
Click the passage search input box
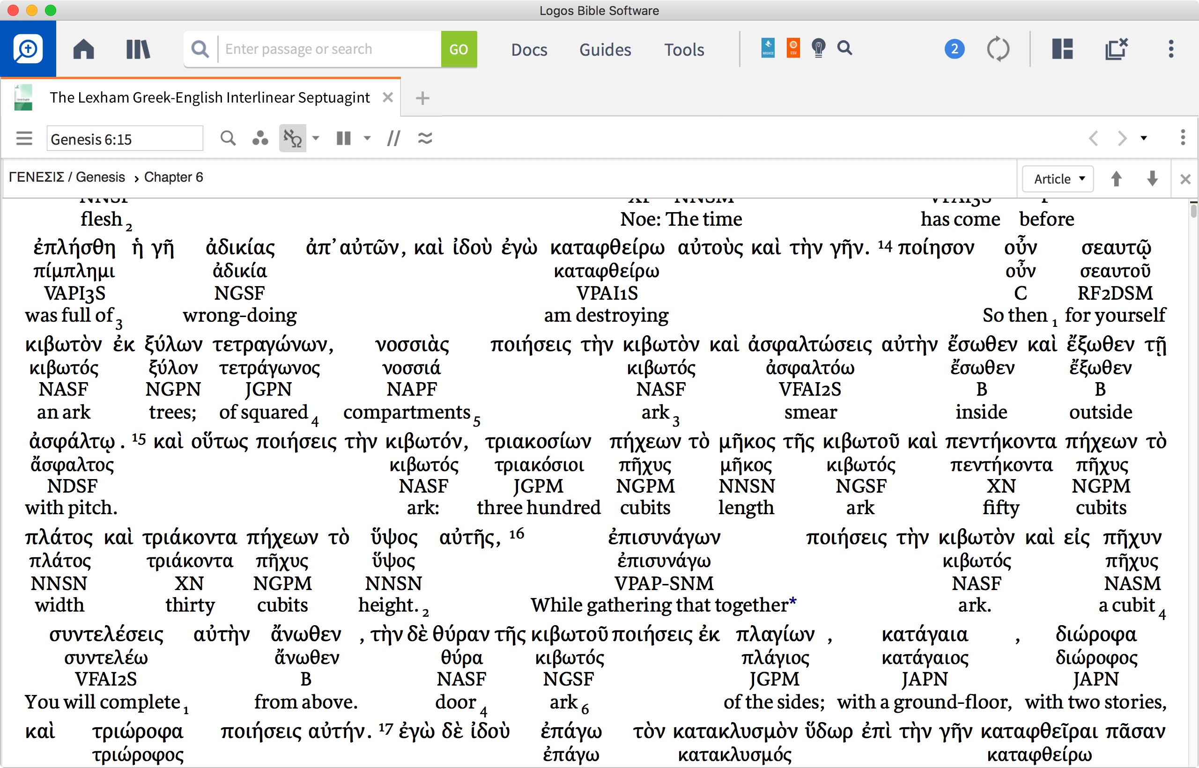pos(329,49)
